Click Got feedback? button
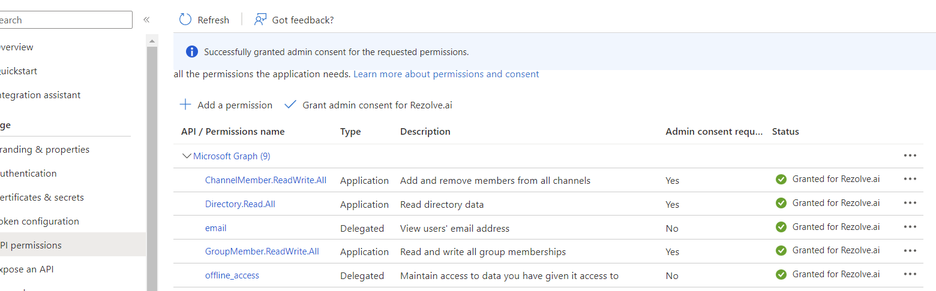The image size is (936, 291). [294, 20]
